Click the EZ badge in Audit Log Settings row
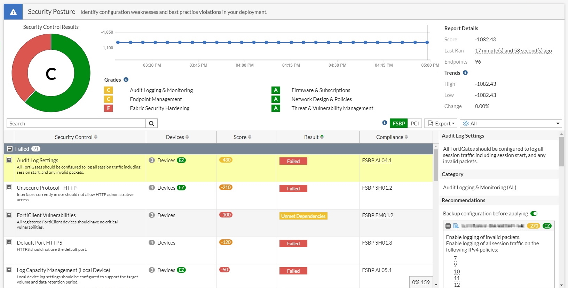The image size is (568, 288). click(x=181, y=160)
